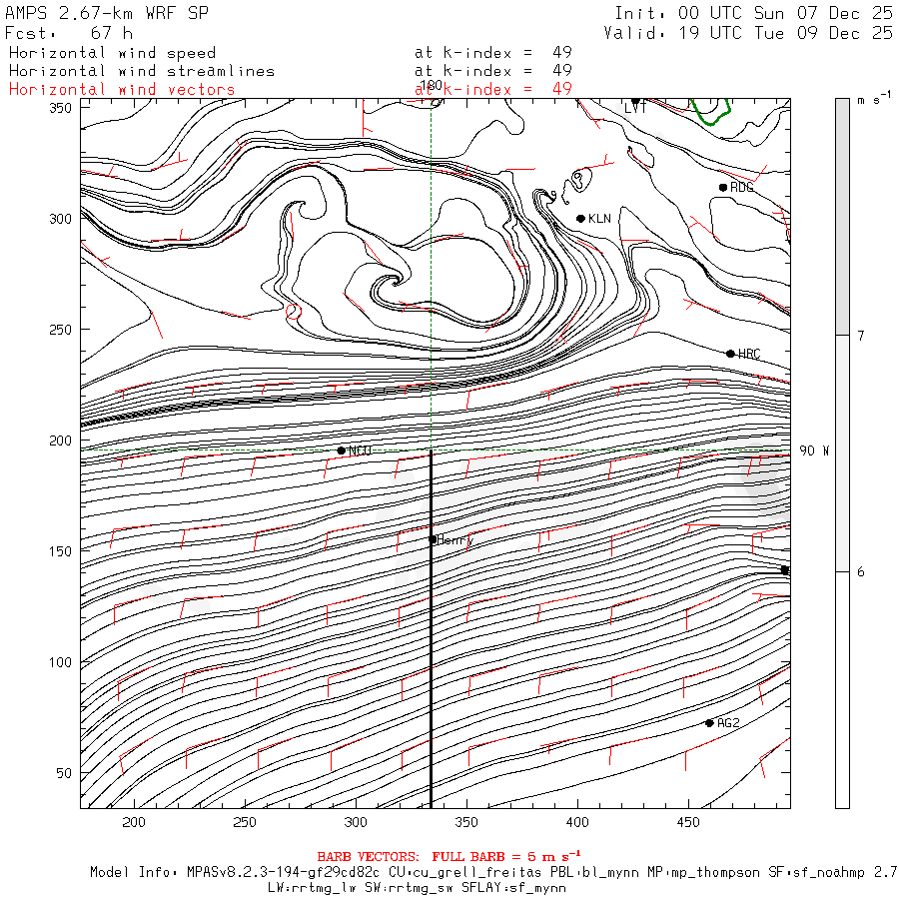Click the y-axis tick label '150'
The image size is (899, 899).
coord(60,551)
